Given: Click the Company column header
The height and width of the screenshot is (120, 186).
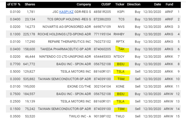Looking at the screenshot, I should (84, 4).
